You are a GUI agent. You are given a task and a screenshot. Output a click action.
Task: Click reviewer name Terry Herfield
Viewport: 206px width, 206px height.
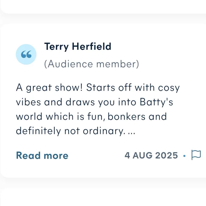pos(78,47)
